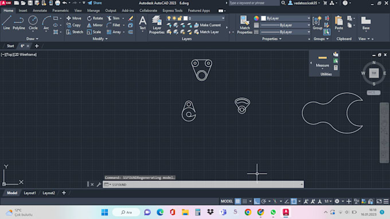Screen dimensions: 390x219
Task: Expand the Draw panel dropdown
Action: pyautogui.click(x=32, y=39)
